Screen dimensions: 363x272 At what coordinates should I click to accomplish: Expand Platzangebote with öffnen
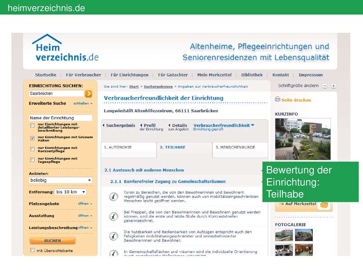(x=85, y=204)
